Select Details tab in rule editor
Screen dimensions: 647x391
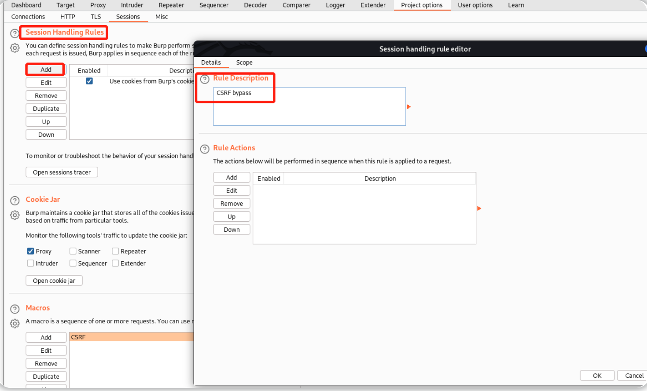click(x=211, y=62)
